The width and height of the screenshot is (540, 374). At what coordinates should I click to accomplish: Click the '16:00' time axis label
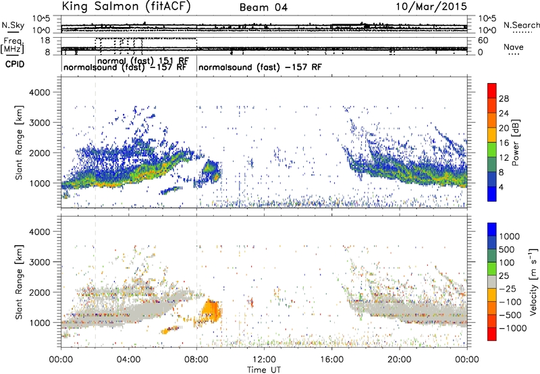[332, 360]
